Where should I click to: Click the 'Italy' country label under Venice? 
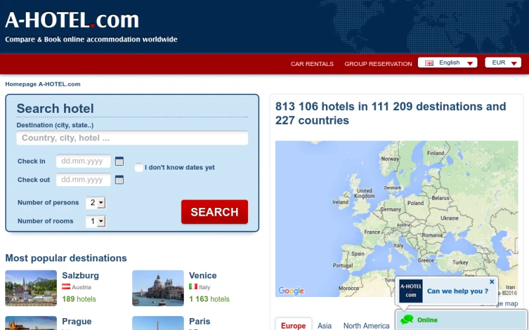coord(204,287)
